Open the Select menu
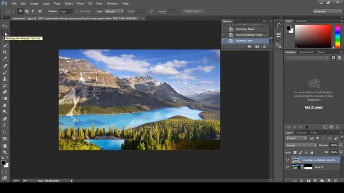 coord(68,4)
